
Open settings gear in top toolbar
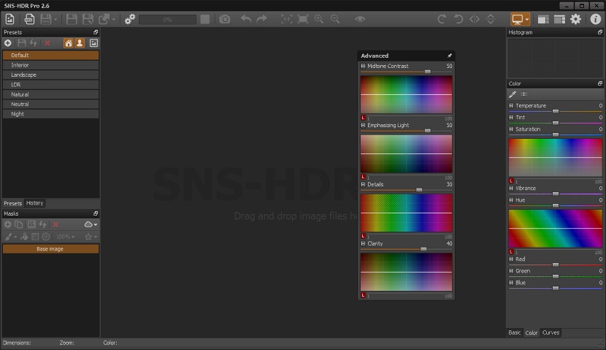coord(576,19)
